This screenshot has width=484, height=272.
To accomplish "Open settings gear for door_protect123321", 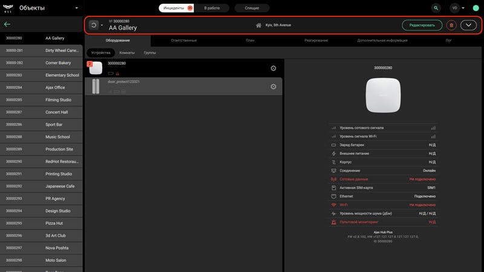I will pyautogui.click(x=273, y=86).
